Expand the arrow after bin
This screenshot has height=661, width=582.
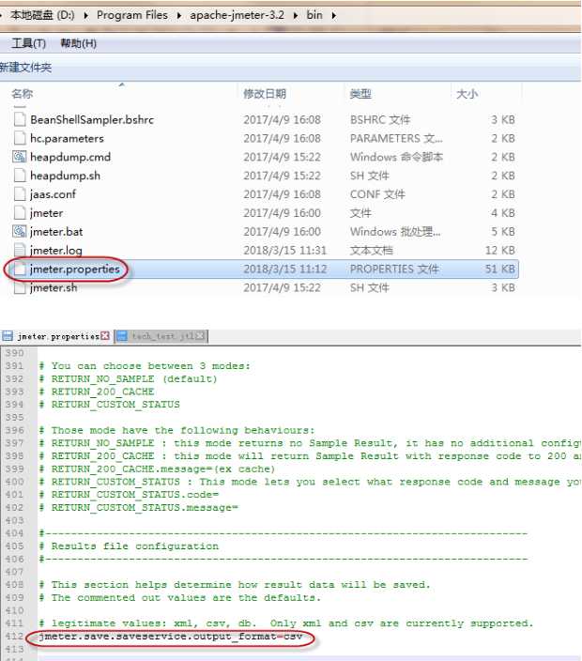334,16
